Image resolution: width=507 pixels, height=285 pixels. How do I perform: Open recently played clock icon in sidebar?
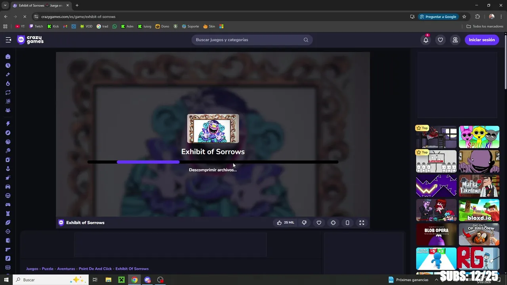8,65
